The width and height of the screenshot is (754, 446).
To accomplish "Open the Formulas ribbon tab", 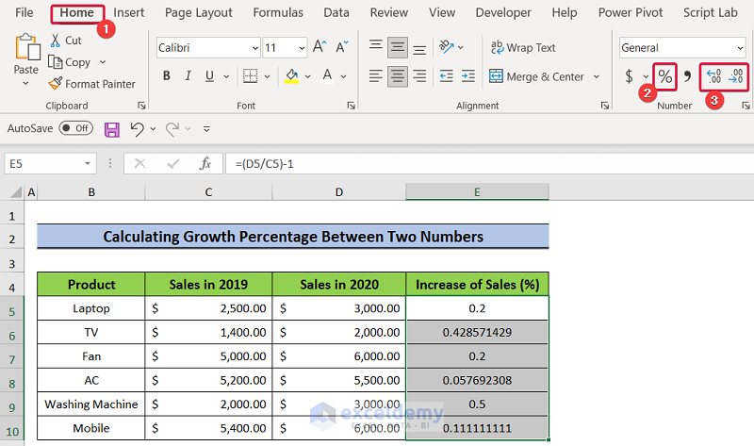I will pos(278,12).
